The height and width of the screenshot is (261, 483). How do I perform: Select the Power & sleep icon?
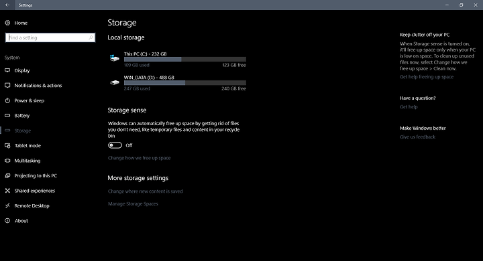click(7, 100)
